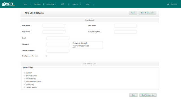Image resolution: width=181 pixels, height=104 pixels.
Task: Click the user profile icon
Action: 168,4
